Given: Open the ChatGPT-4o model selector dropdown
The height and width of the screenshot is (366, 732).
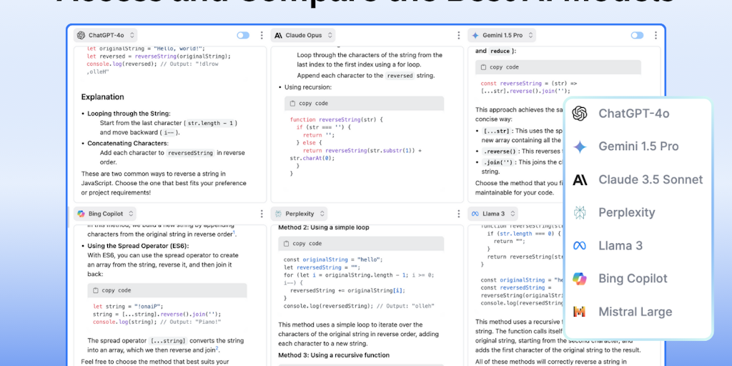Looking at the screenshot, I should click(x=106, y=35).
